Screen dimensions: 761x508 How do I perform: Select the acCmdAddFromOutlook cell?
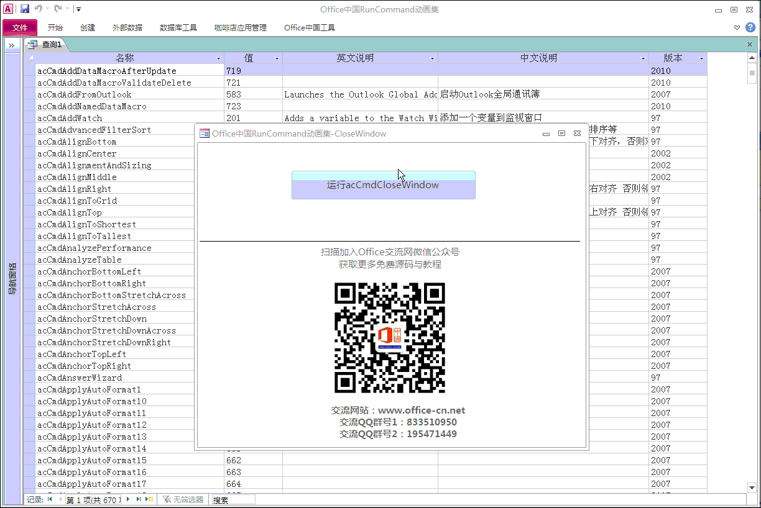pos(129,94)
